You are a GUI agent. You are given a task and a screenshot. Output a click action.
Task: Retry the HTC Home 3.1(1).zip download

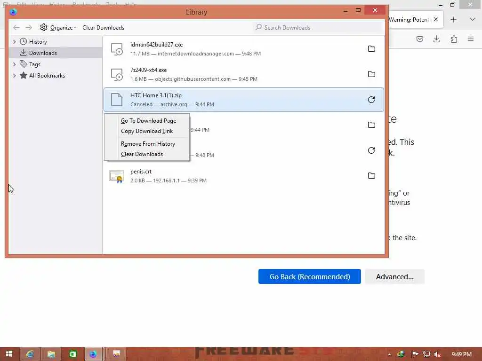(x=371, y=100)
